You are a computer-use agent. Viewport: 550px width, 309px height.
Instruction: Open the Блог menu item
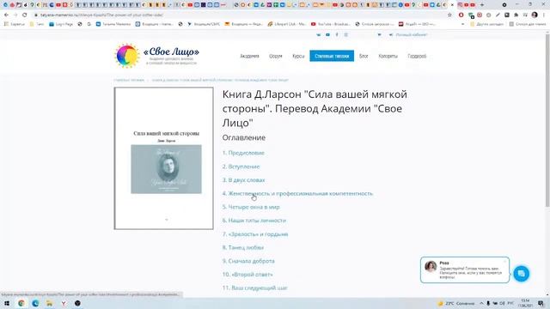pyautogui.click(x=364, y=56)
